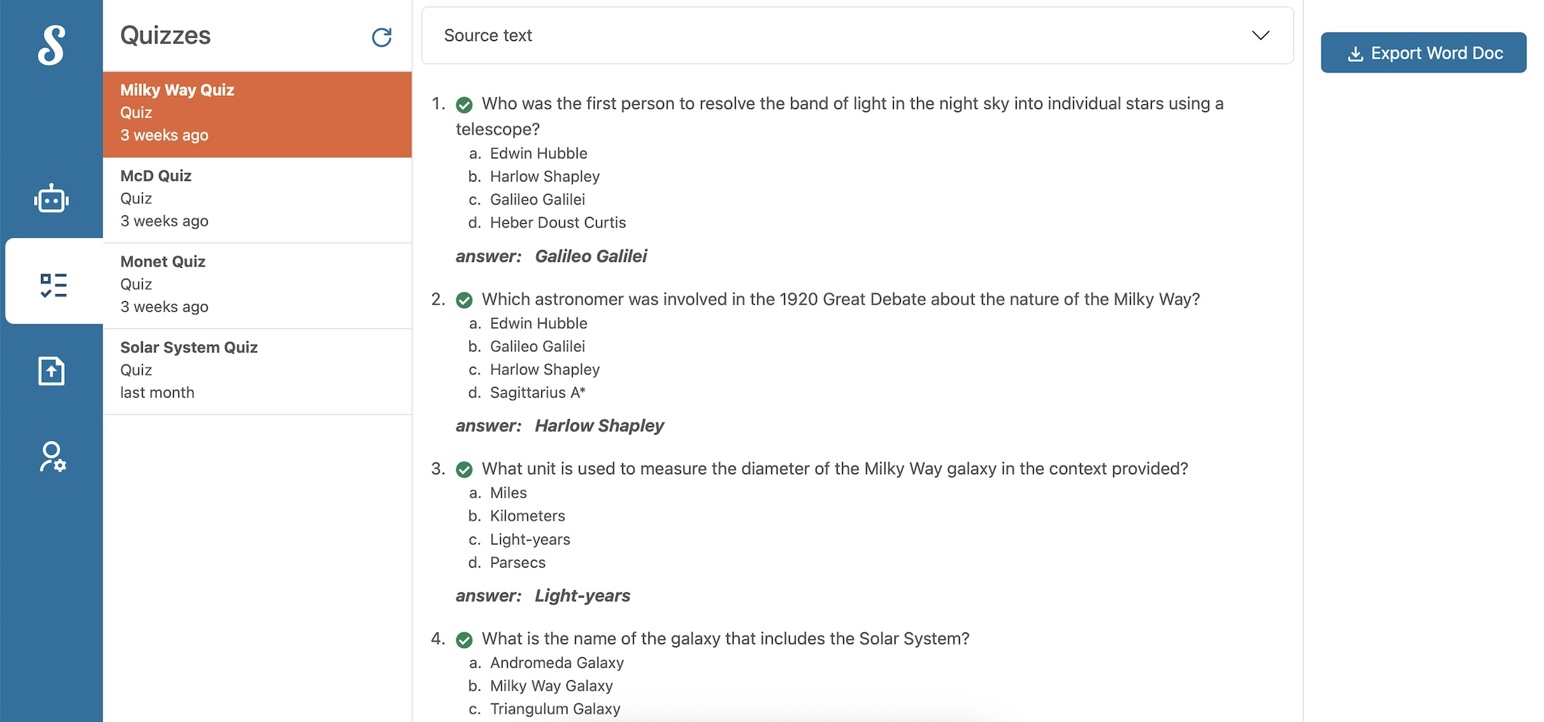This screenshot has width=1544, height=722.
Task: Toggle green check mark on question 3
Action: tap(464, 469)
